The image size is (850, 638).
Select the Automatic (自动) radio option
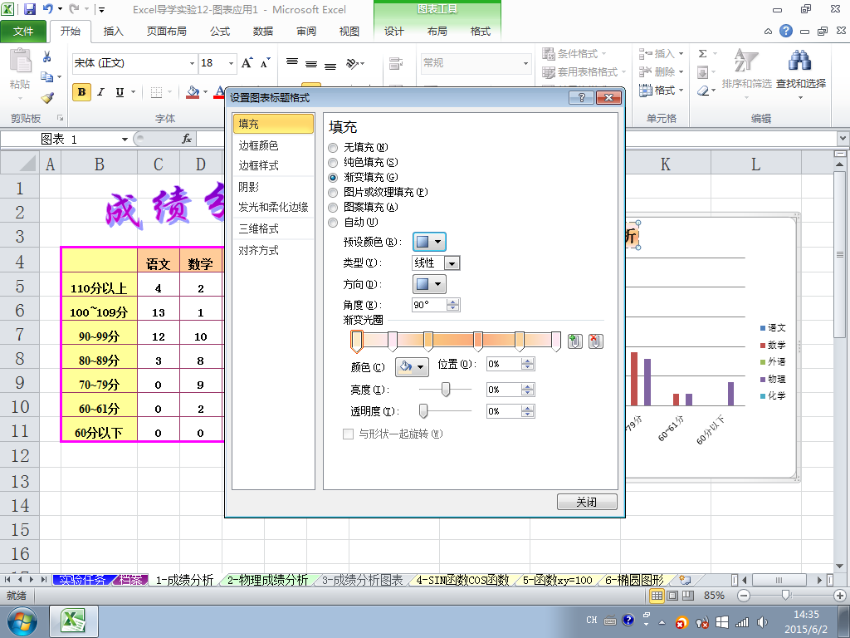click(333, 222)
